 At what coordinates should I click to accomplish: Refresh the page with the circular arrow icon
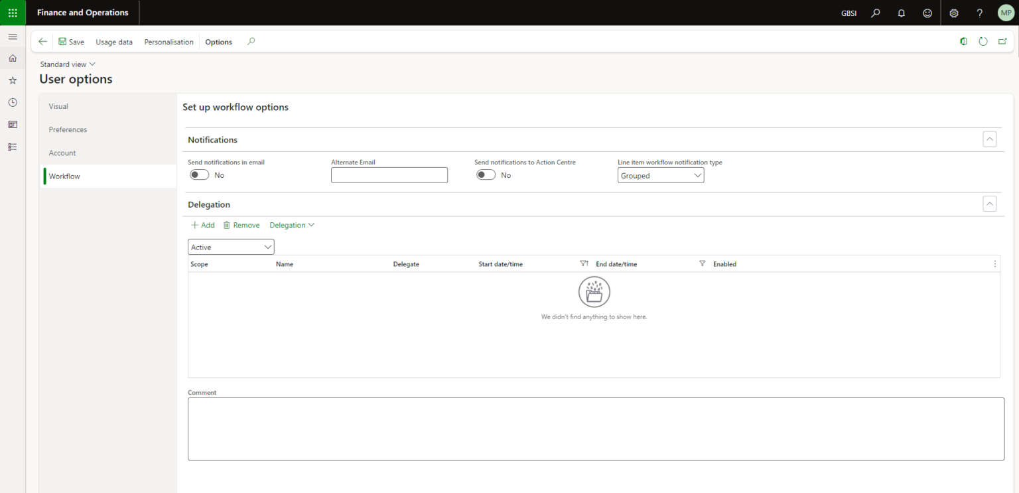[983, 41]
